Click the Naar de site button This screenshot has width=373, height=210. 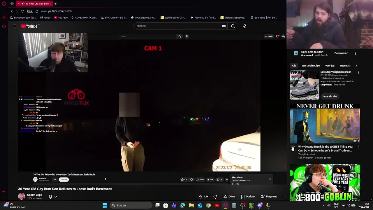click(x=330, y=96)
